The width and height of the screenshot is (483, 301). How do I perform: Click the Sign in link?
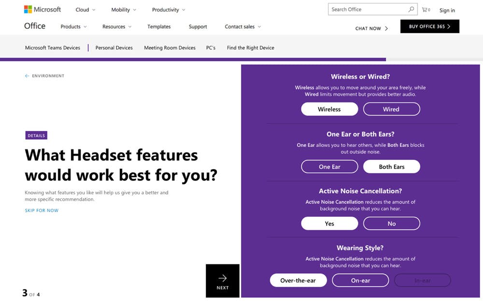[447, 11]
